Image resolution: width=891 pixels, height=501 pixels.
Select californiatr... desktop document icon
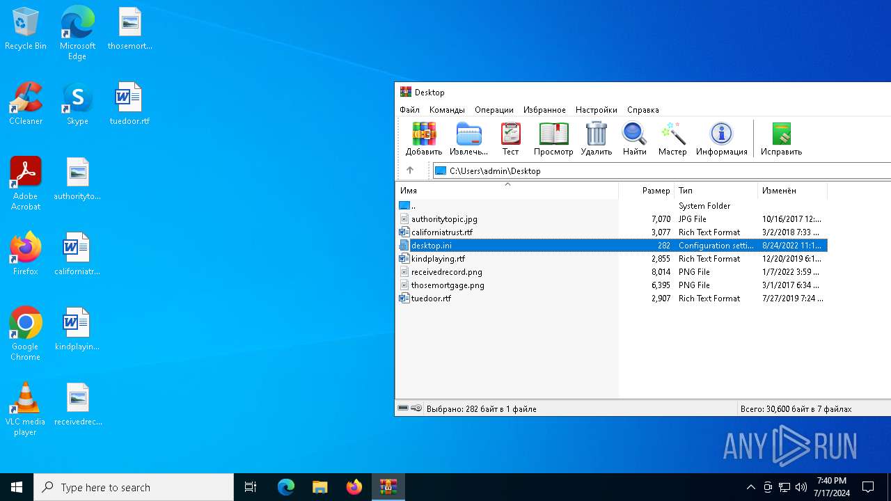[77, 255]
